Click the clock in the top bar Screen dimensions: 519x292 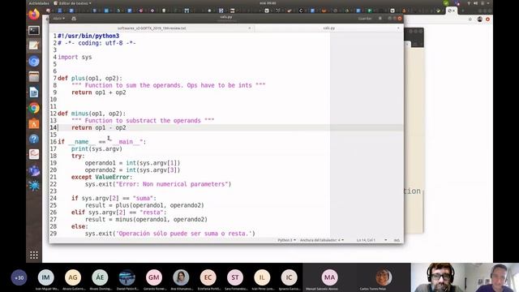point(268,3)
